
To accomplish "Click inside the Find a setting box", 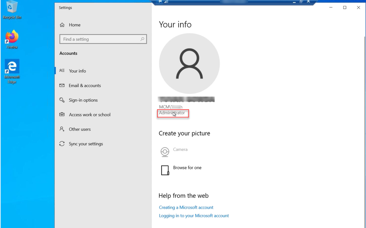I will [103, 39].
